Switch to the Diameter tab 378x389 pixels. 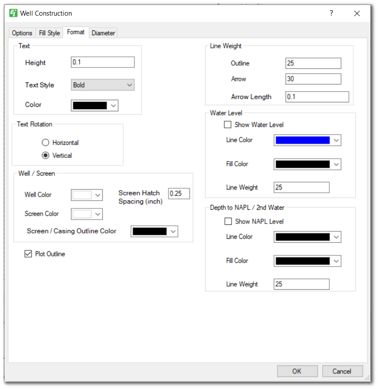pyautogui.click(x=103, y=32)
